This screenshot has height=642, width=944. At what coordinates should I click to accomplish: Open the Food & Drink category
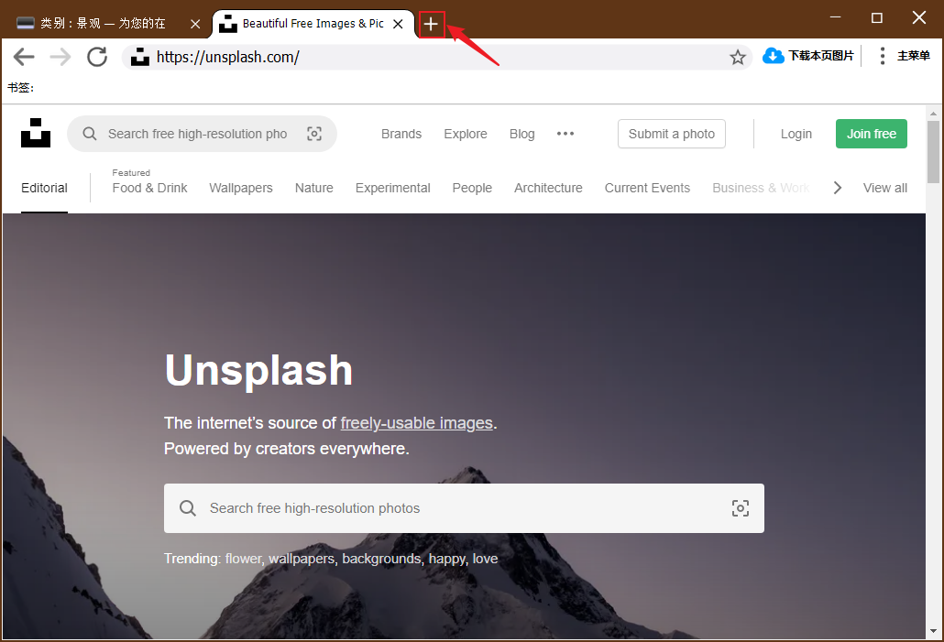[x=149, y=188]
